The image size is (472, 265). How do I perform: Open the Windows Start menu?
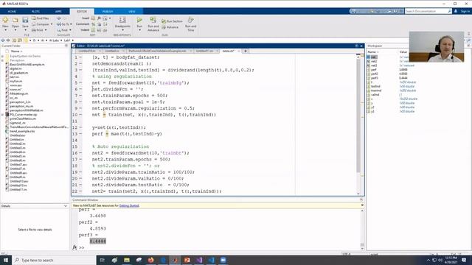[x=6, y=260]
